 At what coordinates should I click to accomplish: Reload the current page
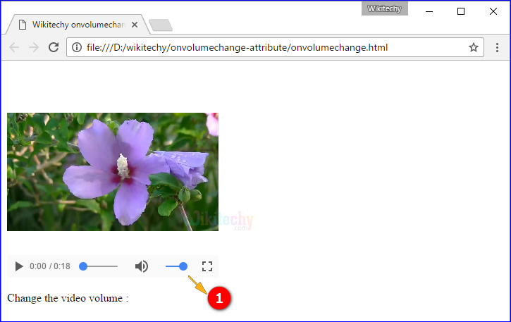point(53,47)
